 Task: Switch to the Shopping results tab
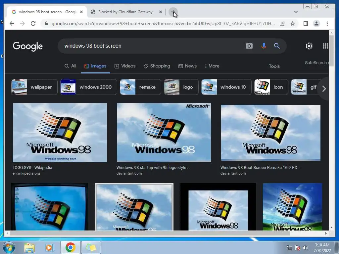click(157, 66)
